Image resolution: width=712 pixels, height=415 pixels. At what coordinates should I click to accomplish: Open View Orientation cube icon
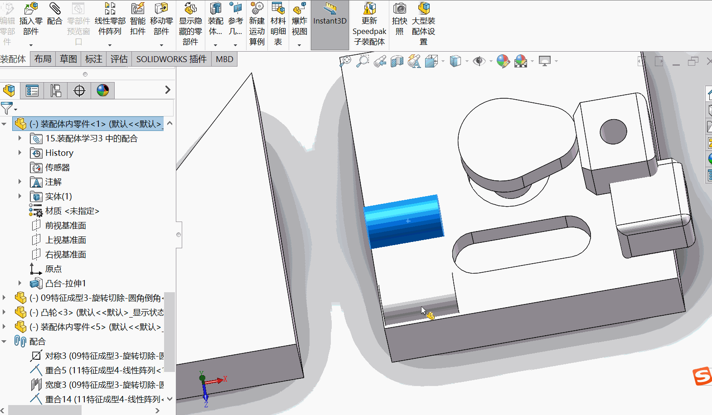(431, 61)
